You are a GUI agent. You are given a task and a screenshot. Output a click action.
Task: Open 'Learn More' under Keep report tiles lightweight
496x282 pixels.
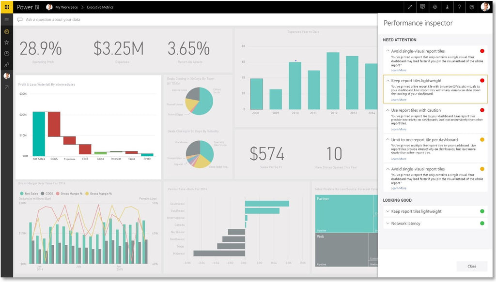tap(399, 100)
